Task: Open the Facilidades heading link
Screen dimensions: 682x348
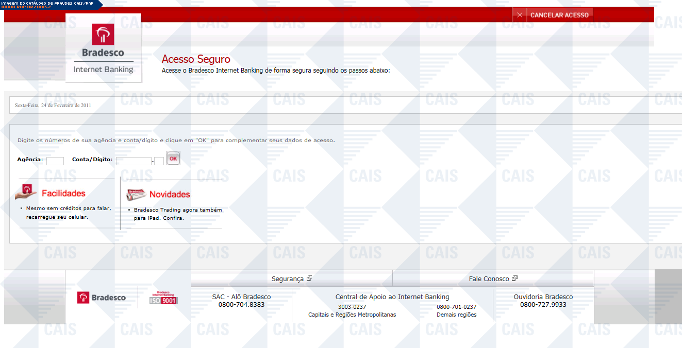Action: [x=63, y=194]
